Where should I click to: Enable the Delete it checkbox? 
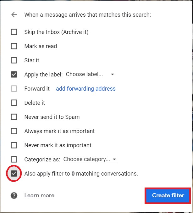(x=14, y=103)
